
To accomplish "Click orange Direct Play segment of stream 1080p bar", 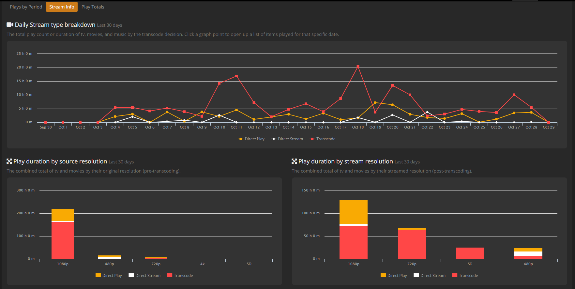I will pos(354,212).
